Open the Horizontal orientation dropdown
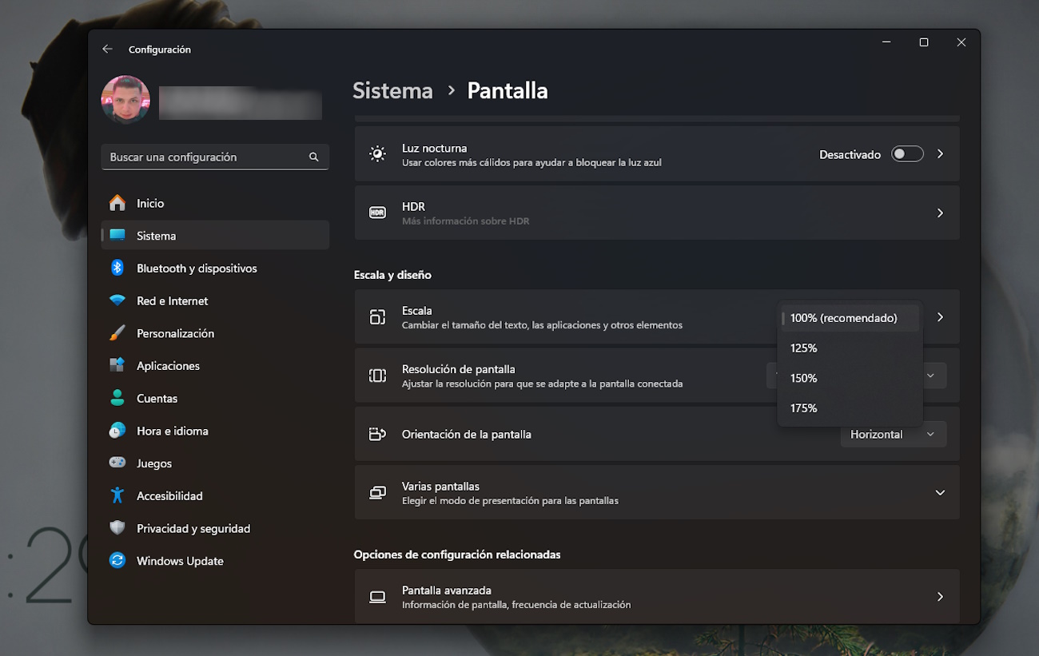Image resolution: width=1039 pixels, height=656 pixels. (893, 434)
